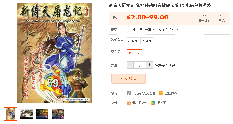Viewport: 233px width, 124px height.
Task: Select the 标准版 game version option
Action: coord(133,41)
